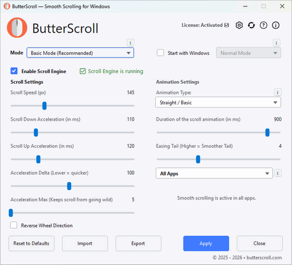
Task: Click the Easing Tail slider handle
Action: point(198,159)
